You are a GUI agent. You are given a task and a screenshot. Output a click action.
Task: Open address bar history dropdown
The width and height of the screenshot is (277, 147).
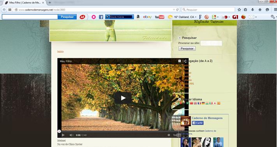point(174,10)
